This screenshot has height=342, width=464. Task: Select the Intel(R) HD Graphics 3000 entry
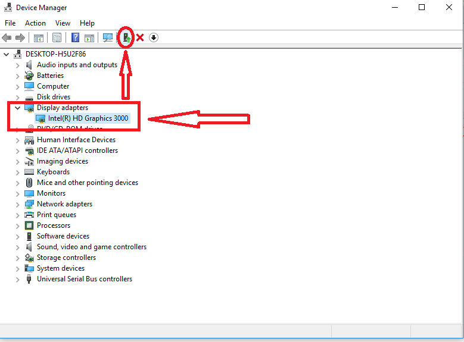pyautogui.click(x=88, y=118)
